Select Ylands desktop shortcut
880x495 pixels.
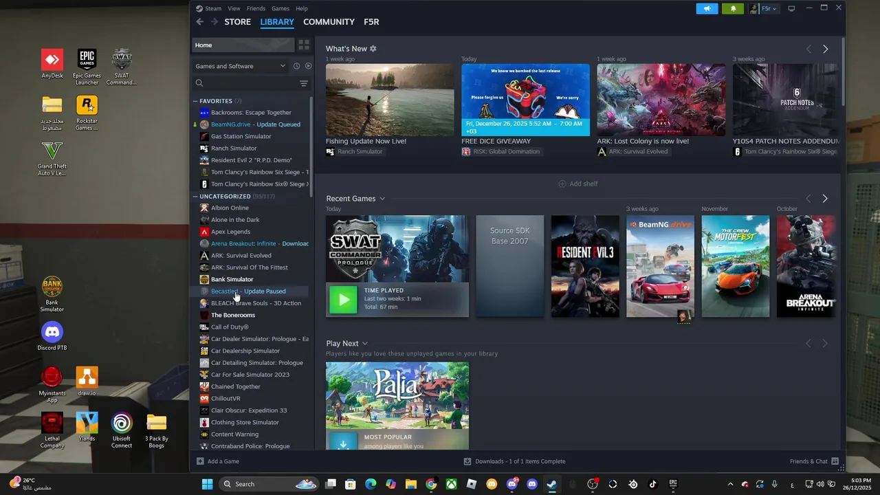pyautogui.click(x=87, y=427)
